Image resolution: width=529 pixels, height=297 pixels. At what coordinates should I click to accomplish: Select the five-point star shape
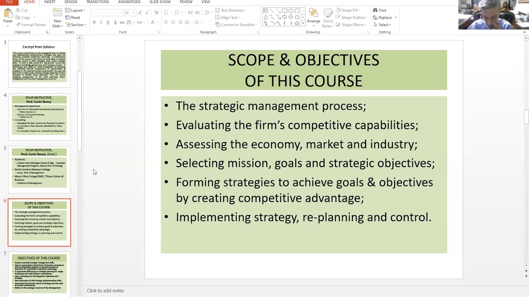pos(297,24)
